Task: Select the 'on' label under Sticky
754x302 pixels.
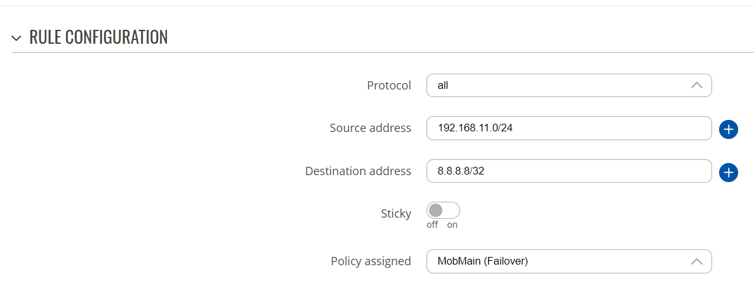Action: point(452,225)
